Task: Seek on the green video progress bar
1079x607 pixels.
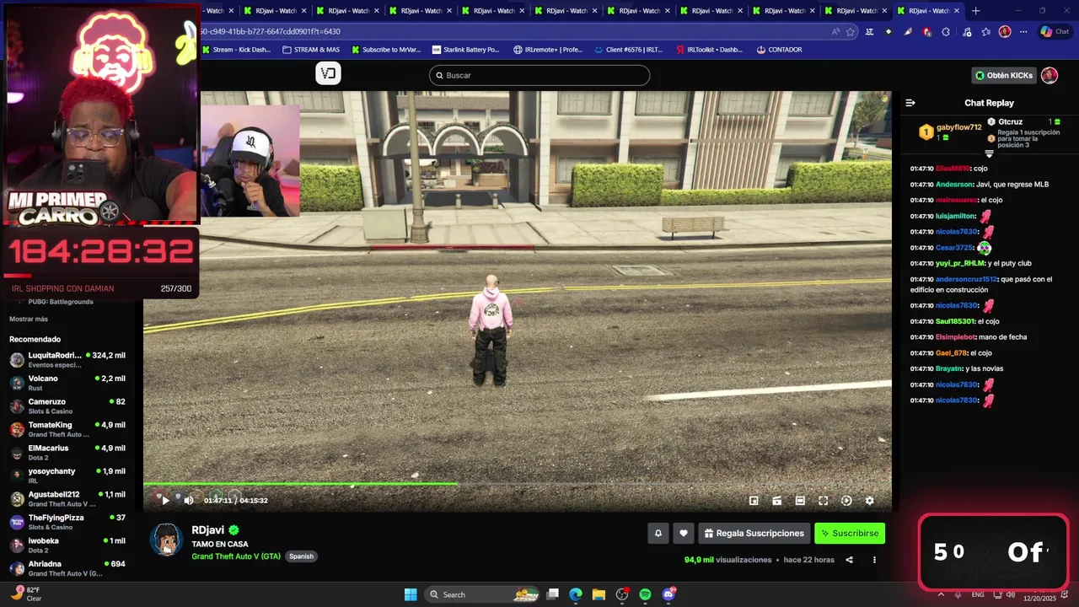Action: 517,484
